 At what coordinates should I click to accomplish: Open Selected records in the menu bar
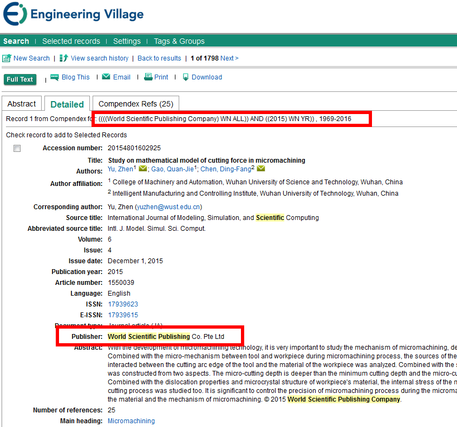click(71, 41)
